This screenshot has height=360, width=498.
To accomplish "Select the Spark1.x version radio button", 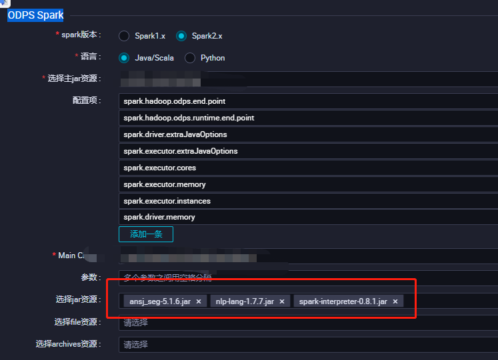I will pyautogui.click(x=124, y=36).
